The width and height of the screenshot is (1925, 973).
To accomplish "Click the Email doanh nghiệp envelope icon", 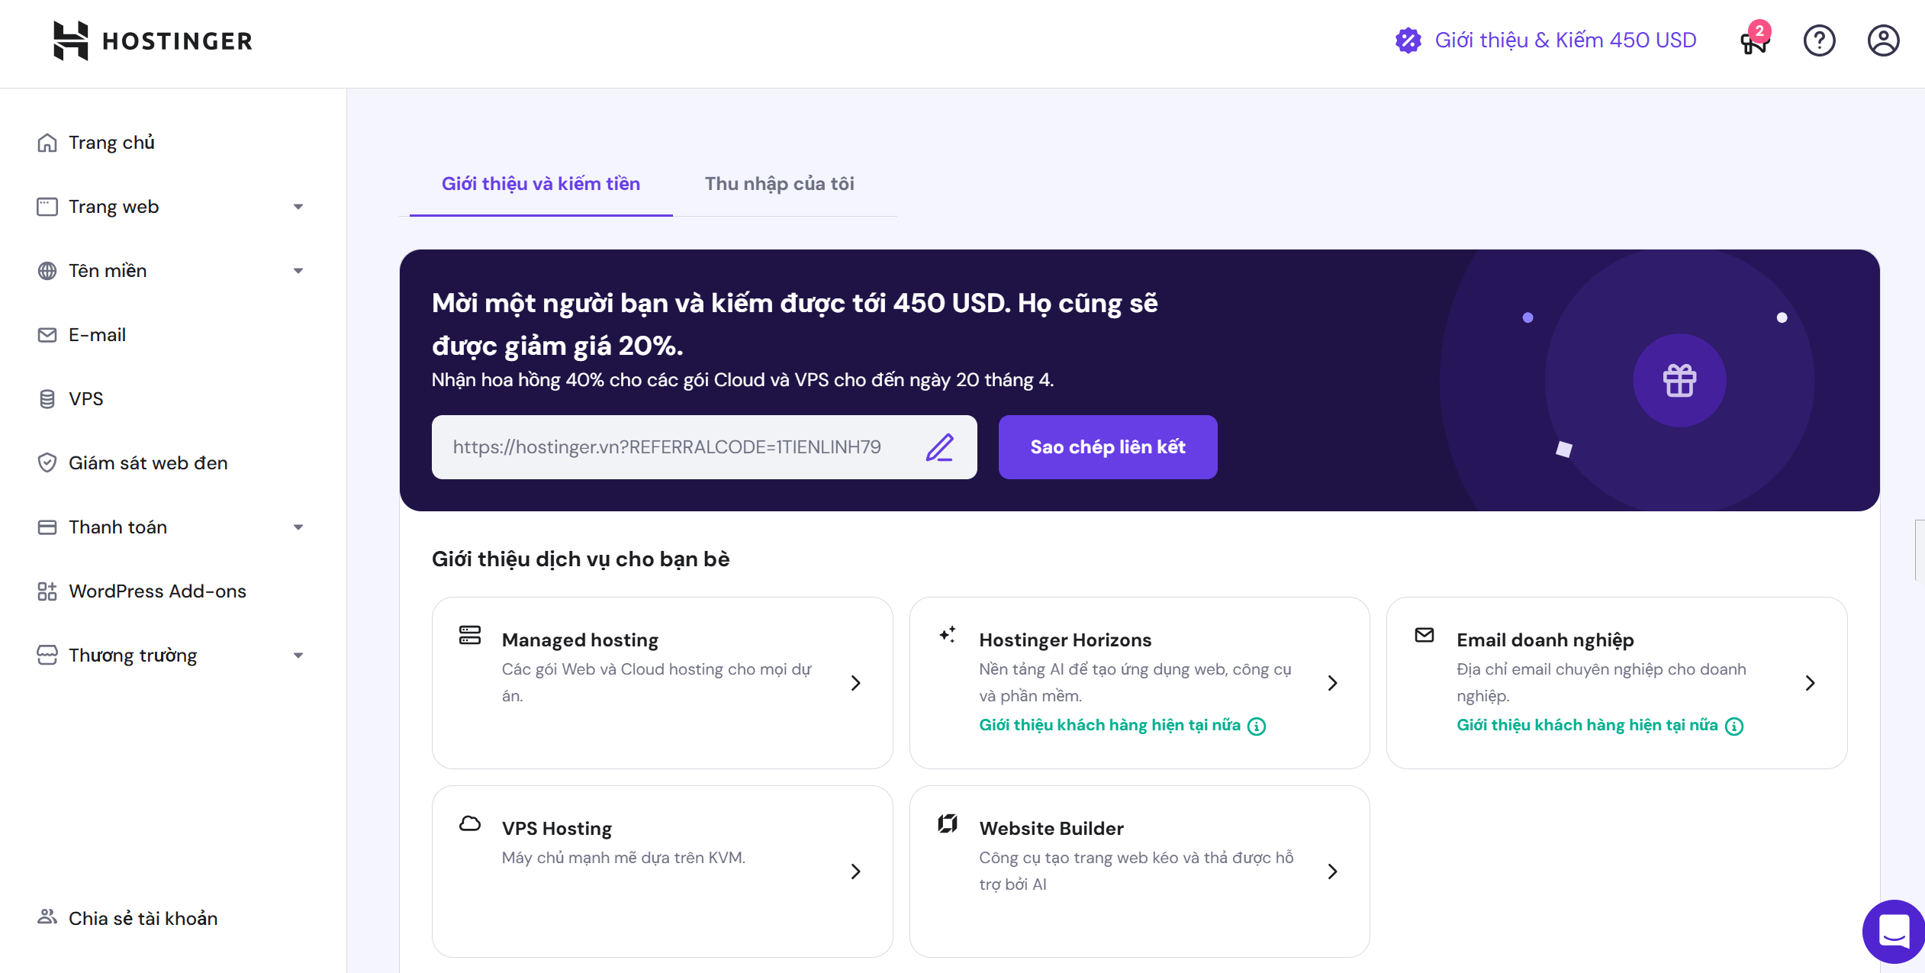I will [1424, 635].
